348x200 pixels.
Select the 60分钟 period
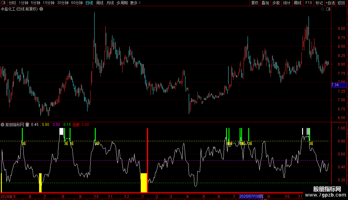[77, 3]
